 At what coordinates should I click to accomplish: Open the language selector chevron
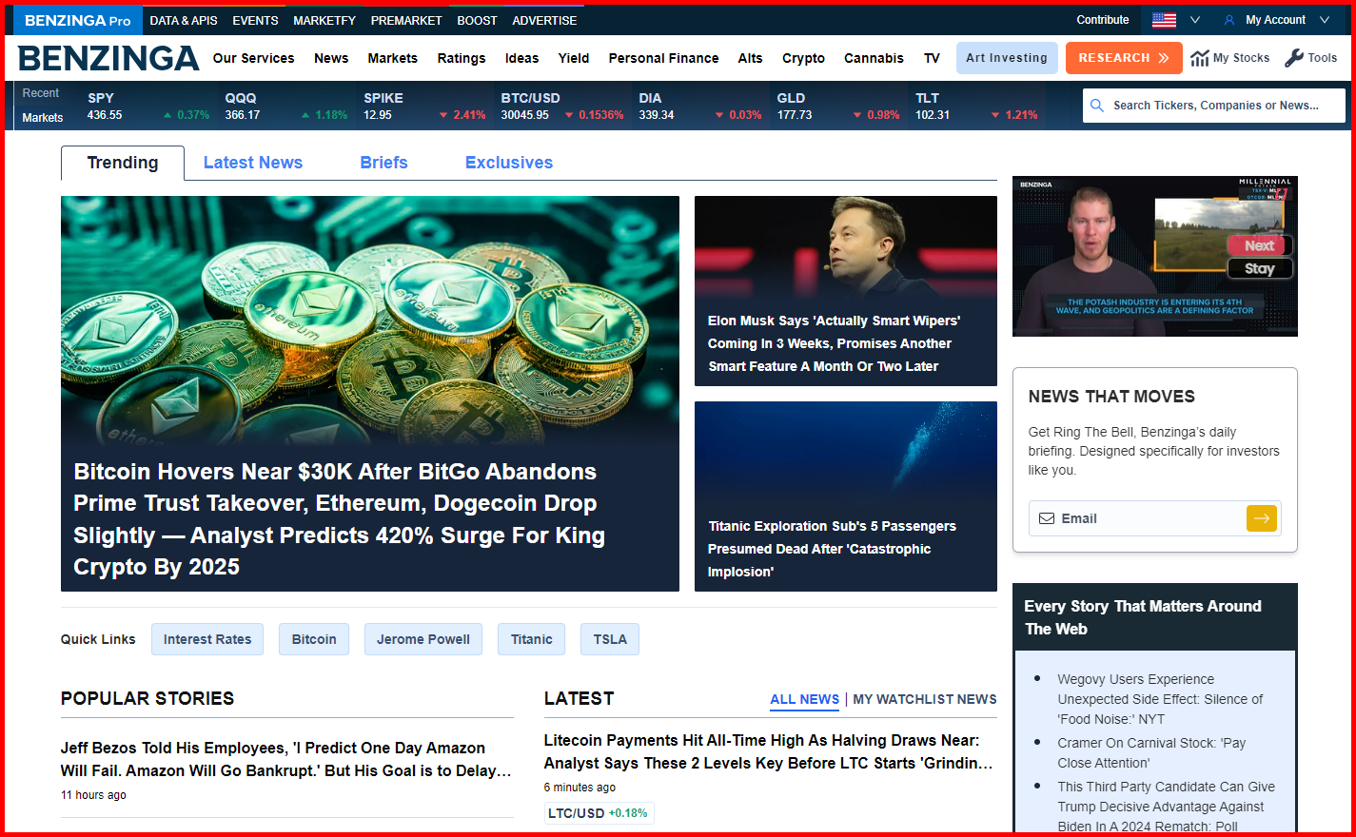coord(1195,19)
